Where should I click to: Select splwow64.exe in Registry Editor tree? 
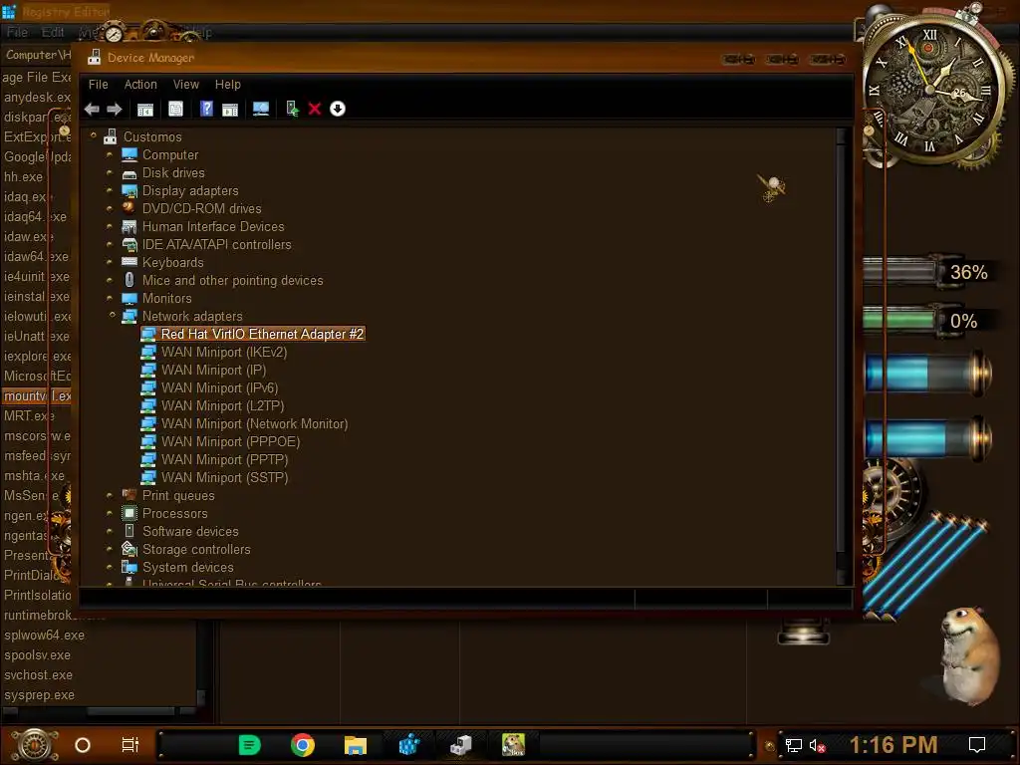[44, 635]
